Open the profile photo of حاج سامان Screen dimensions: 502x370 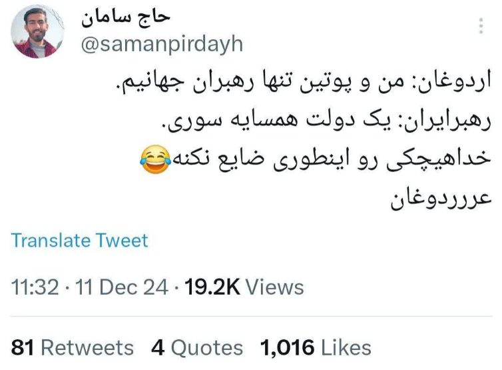[x=37, y=31]
